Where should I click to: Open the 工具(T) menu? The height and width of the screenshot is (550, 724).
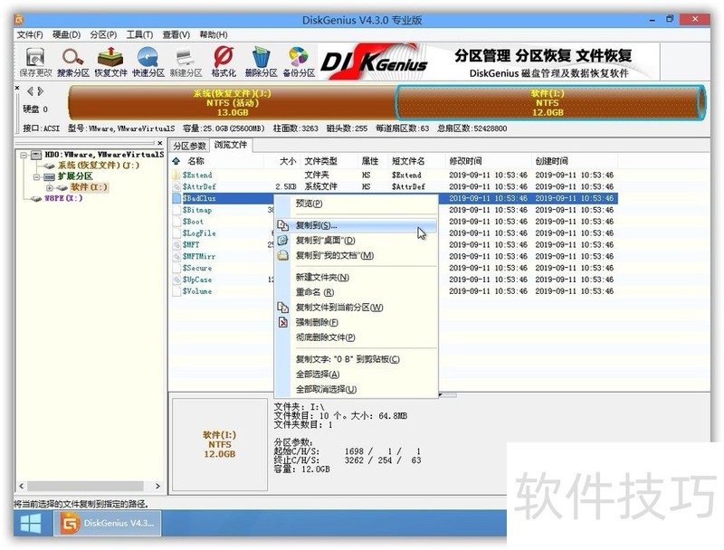tap(140, 34)
